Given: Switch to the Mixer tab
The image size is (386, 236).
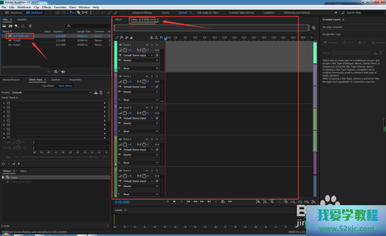Looking at the screenshot, I should 119,20.
